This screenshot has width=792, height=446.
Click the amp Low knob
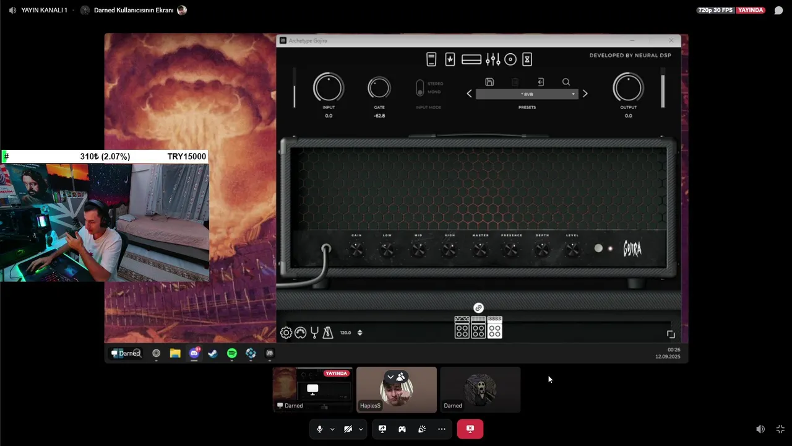tap(387, 250)
